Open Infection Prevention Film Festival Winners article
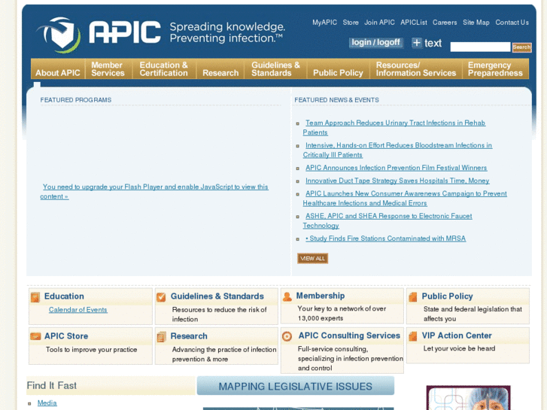547x410 pixels. pos(396,168)
